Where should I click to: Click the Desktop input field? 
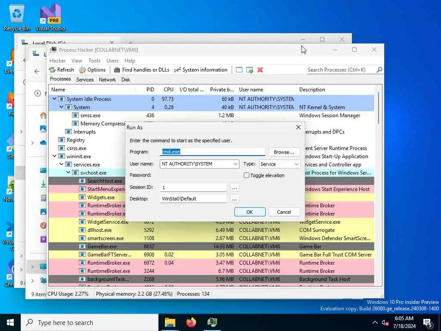point(193,198)
